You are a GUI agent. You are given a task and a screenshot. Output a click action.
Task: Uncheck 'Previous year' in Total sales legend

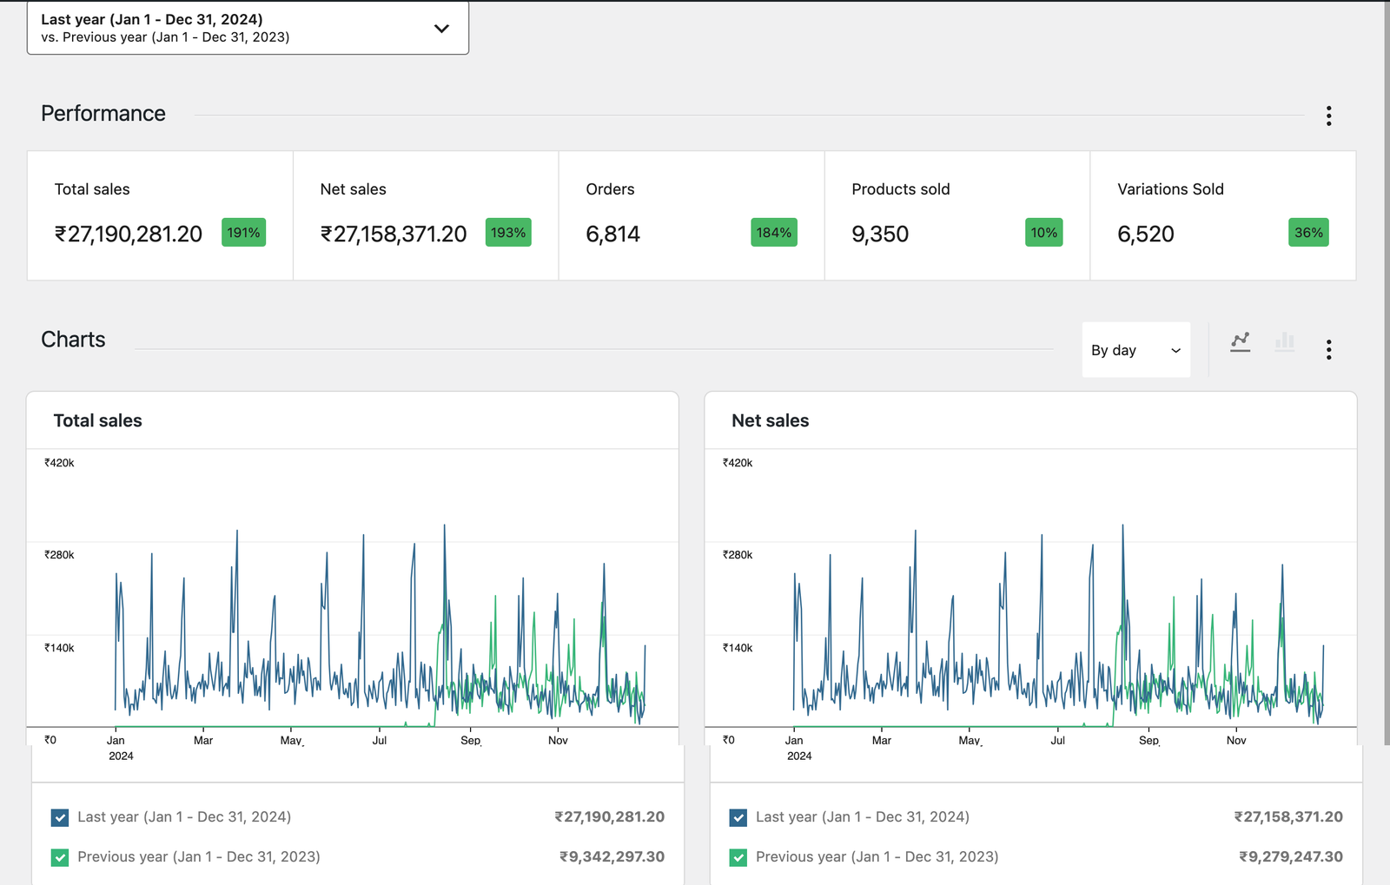[x=59, y=857]
